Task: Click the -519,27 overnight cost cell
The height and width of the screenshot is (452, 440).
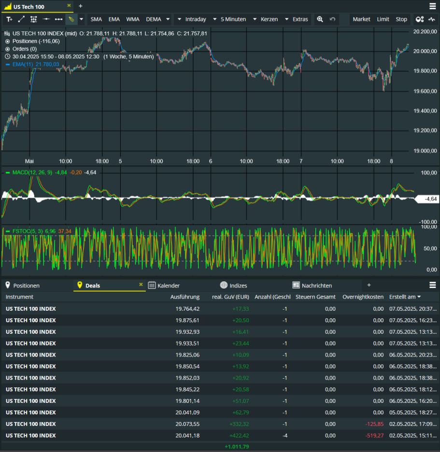Action: (x=374, y=436)
